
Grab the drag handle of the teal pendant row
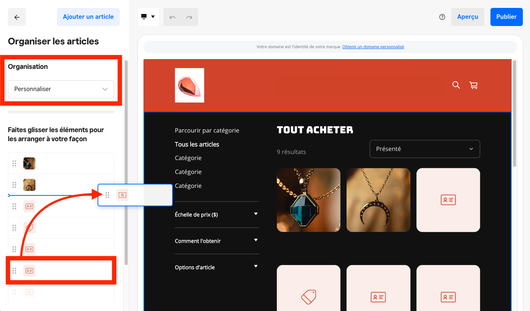[x=14, y=163]
